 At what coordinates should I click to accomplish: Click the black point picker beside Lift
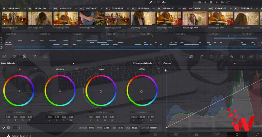pos(3,69)
